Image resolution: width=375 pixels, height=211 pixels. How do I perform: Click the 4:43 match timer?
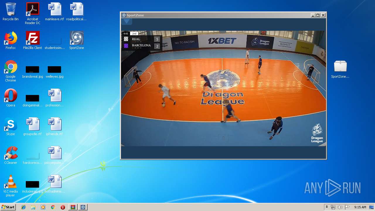pyautogui.click(x=126, y=33)
